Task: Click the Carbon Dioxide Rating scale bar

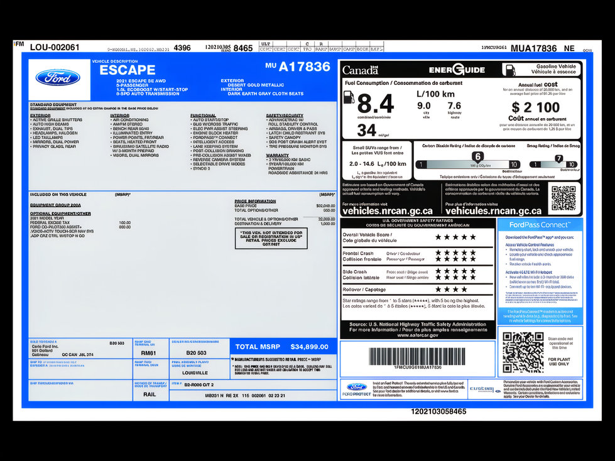Action: tap(468, 165)
